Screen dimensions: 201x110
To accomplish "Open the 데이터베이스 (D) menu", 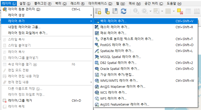I will click(x=100, y=3).
